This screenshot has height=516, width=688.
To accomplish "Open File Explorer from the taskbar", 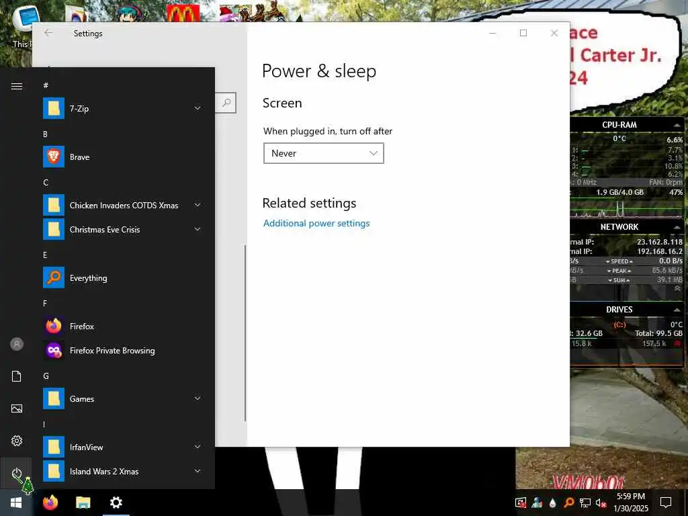I will (83, 503).
